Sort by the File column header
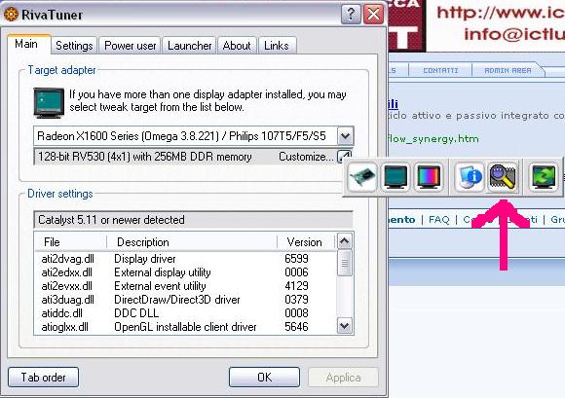Screen dimensions: 565x398 click(x=71, y=242)
